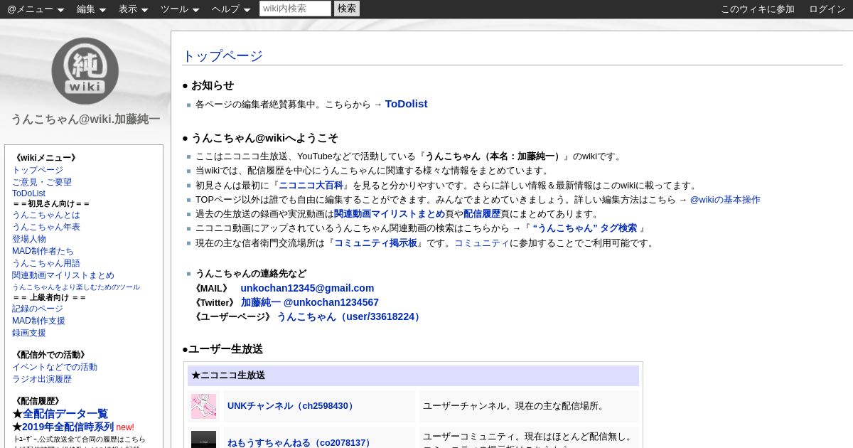Click the ★ニコニコ生放送 table header
853x448 pixels.
413,375
